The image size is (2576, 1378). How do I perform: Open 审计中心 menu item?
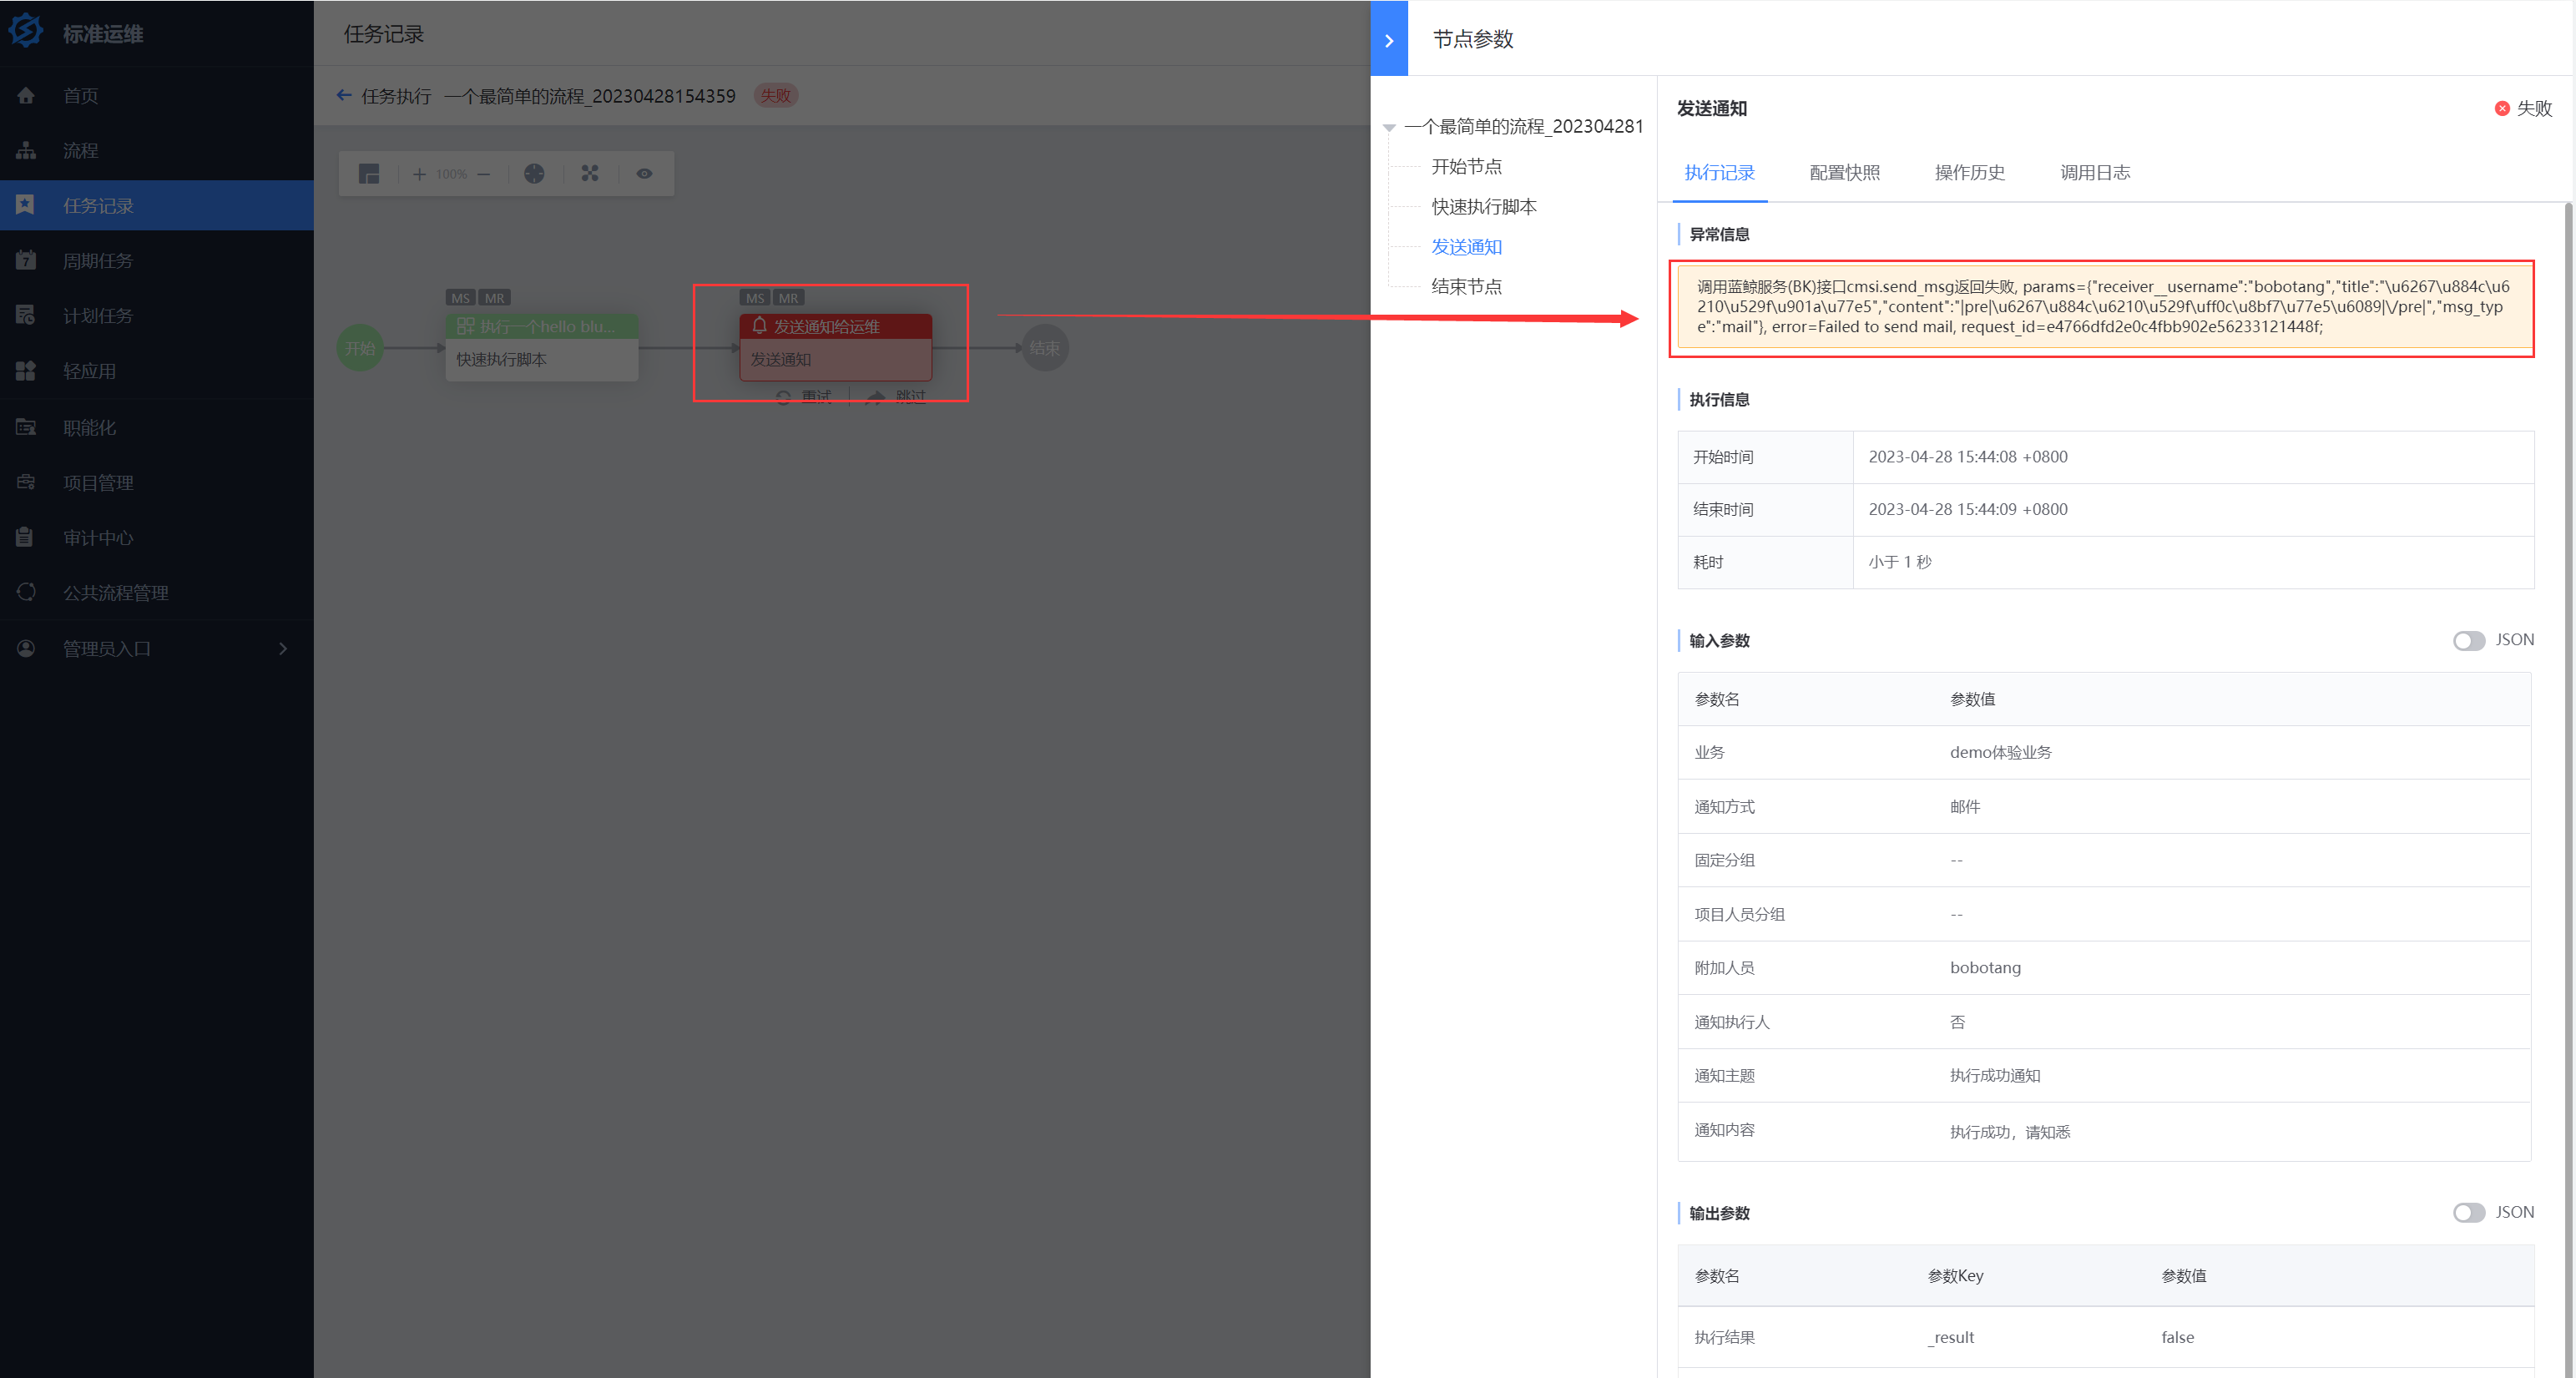click(157, 537)
